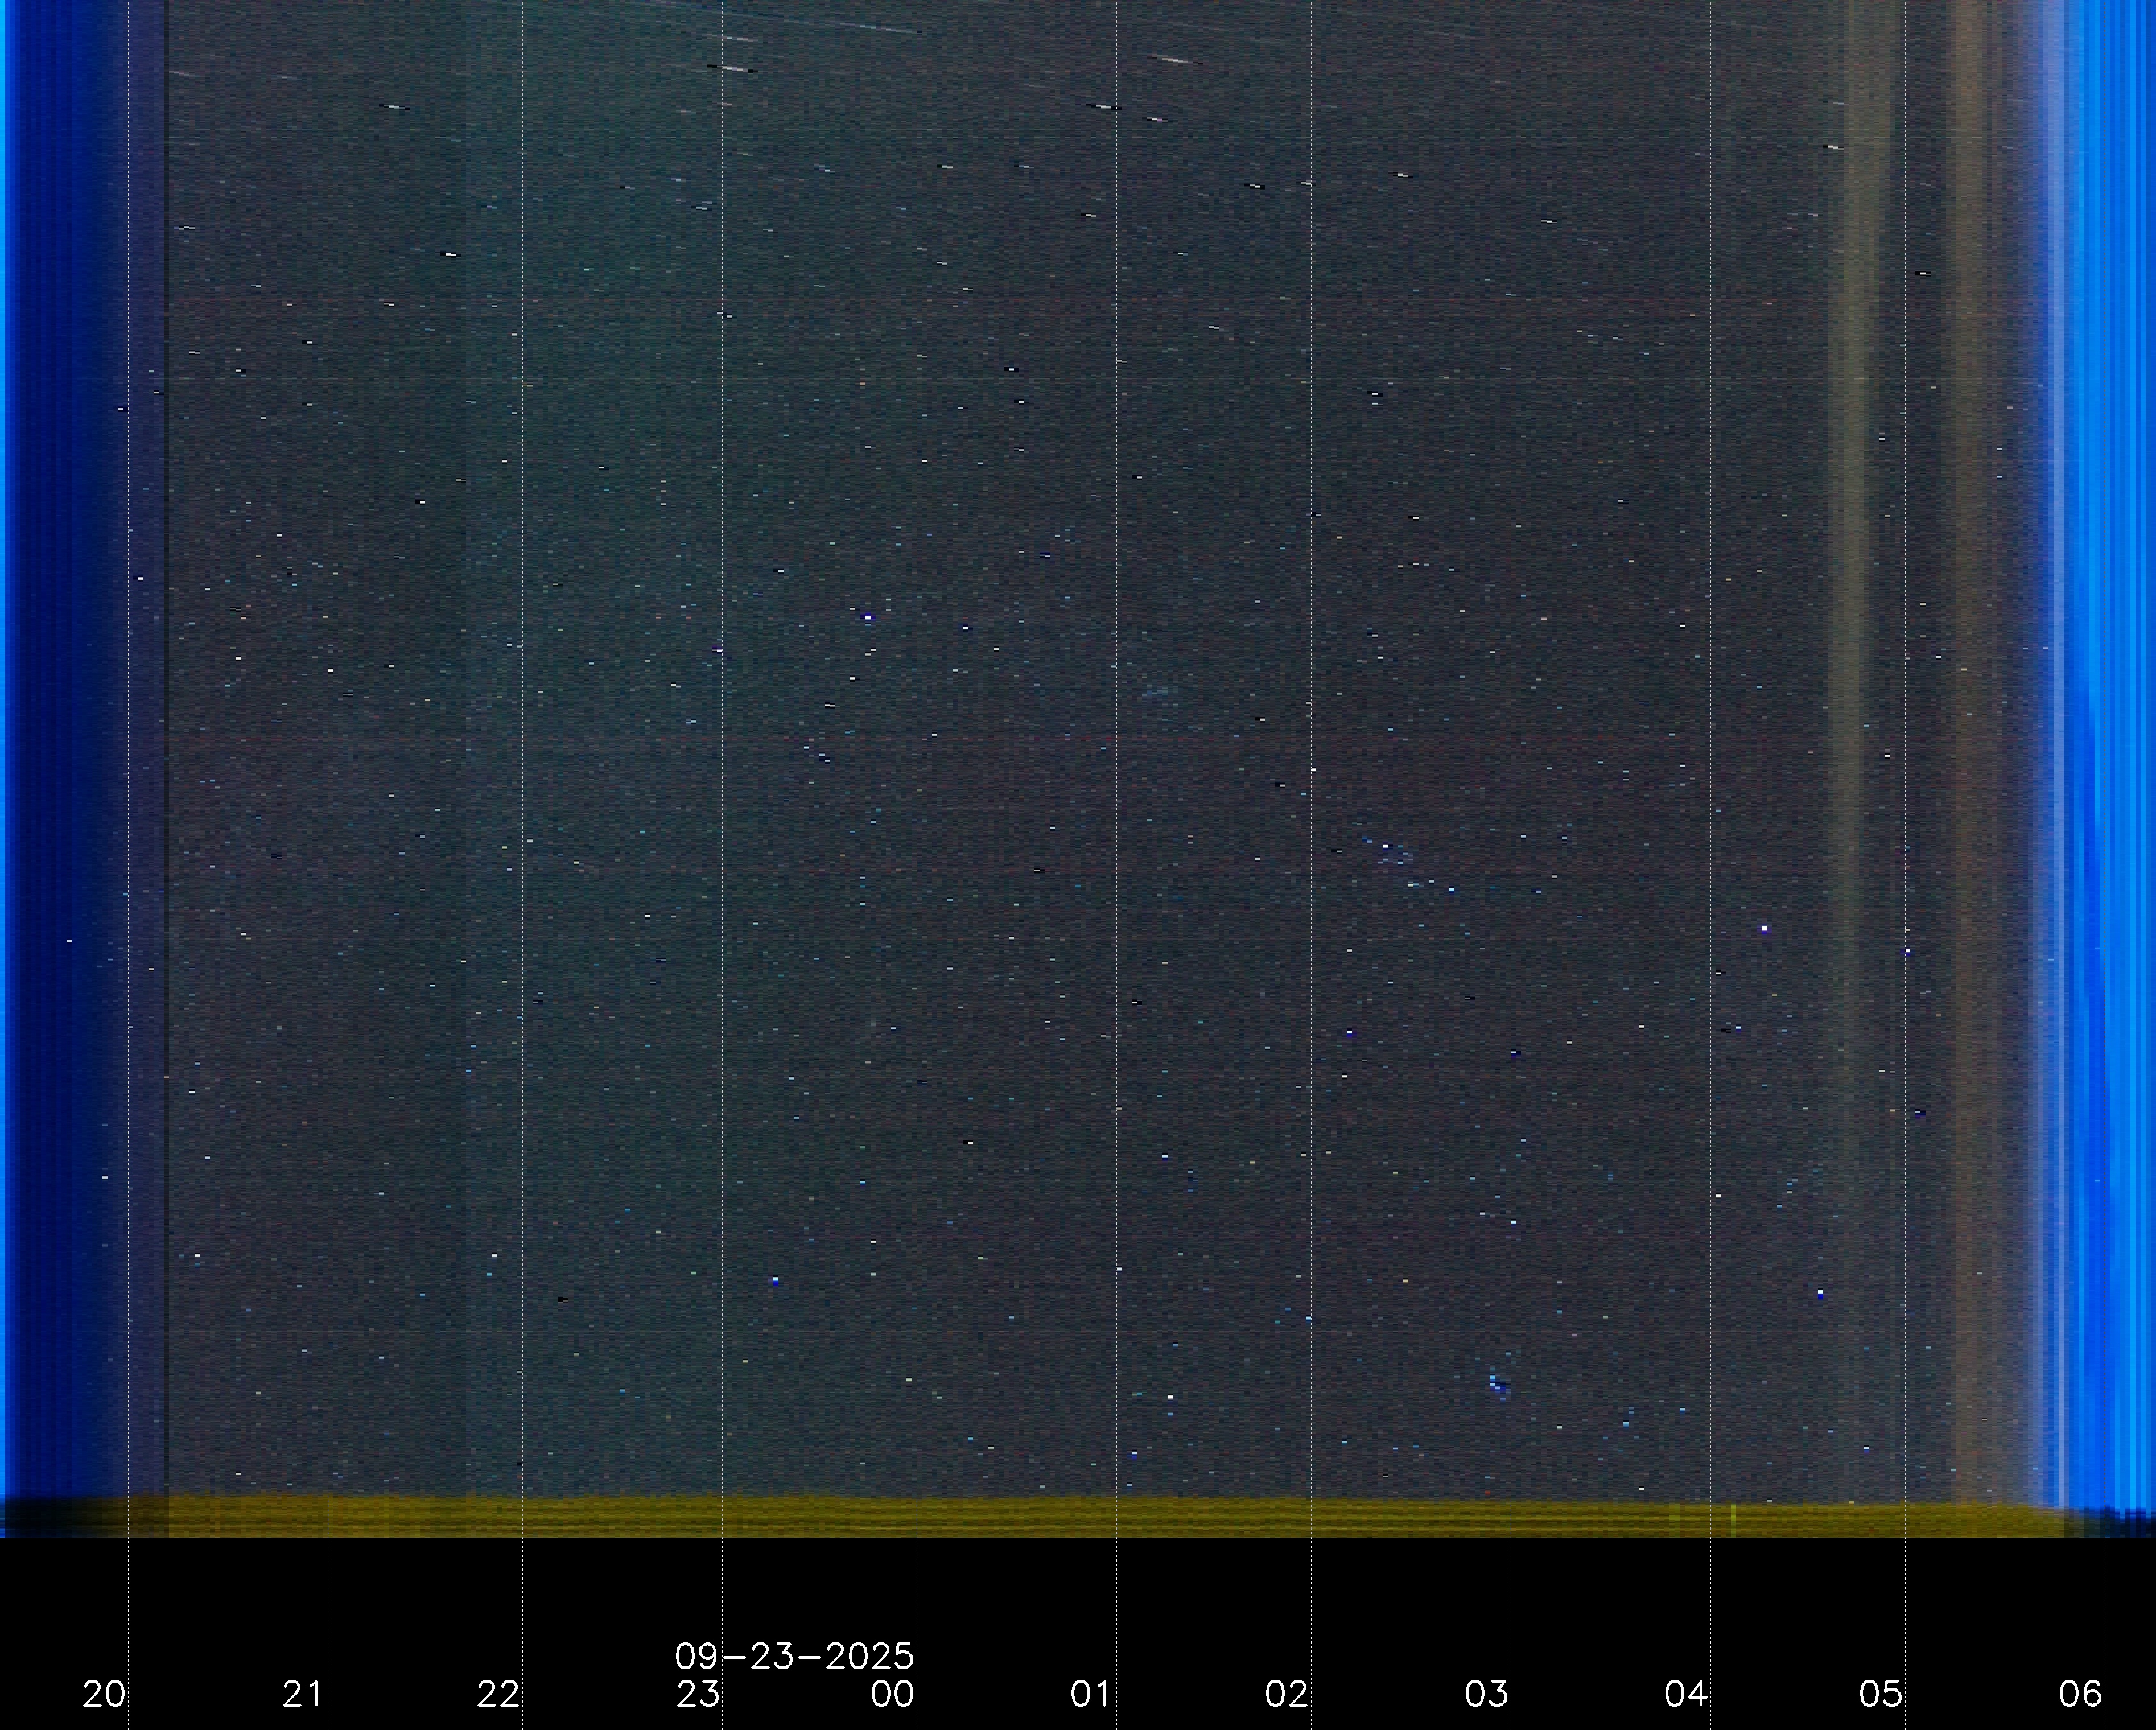Click the long star trail at top near 23

coord(731,68)
